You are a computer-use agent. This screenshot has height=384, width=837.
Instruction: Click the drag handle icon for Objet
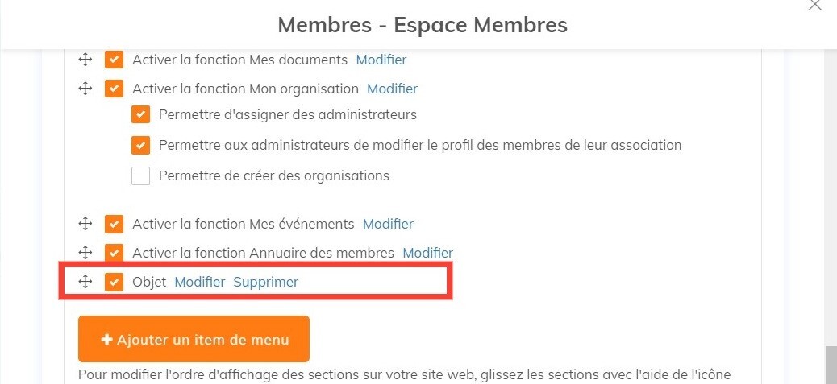(85, 282)
